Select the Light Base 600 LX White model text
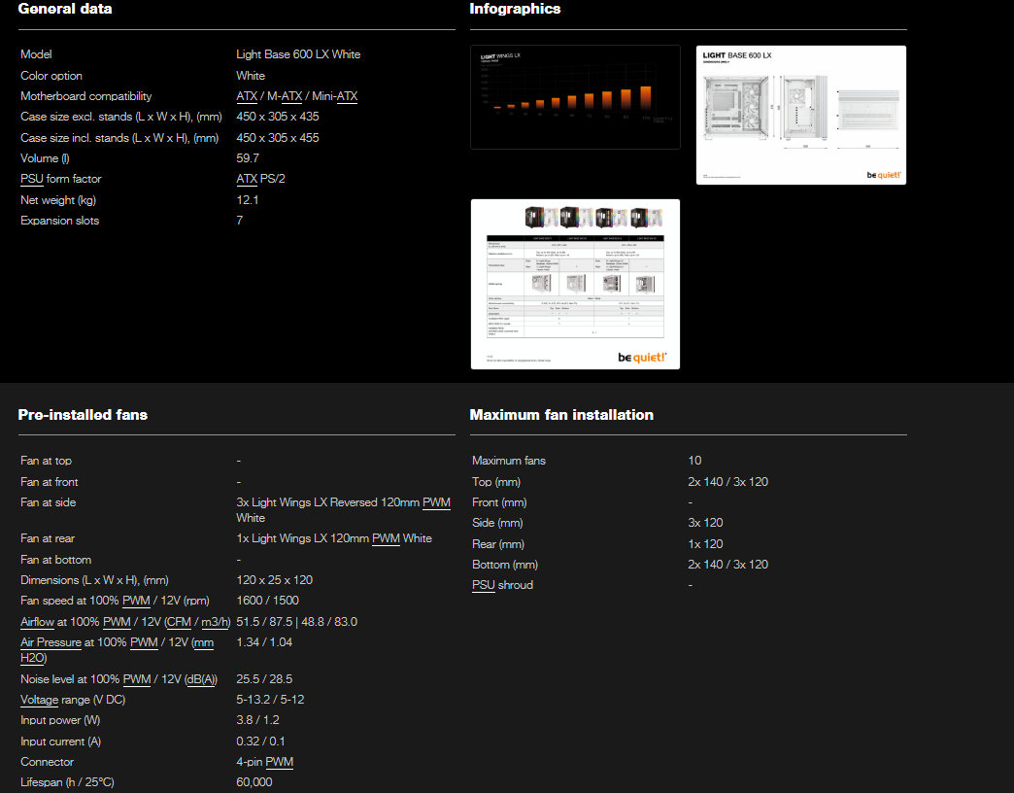This screenshot has height=793, width=1014. coord(298,54)
